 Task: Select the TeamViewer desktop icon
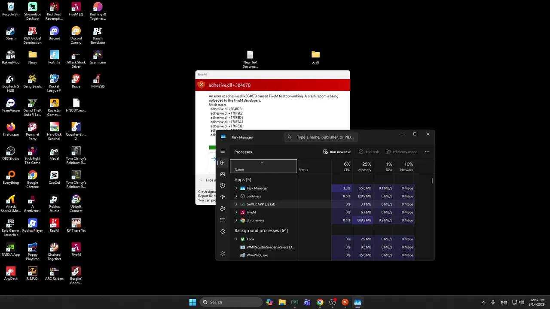coord(11,106)
